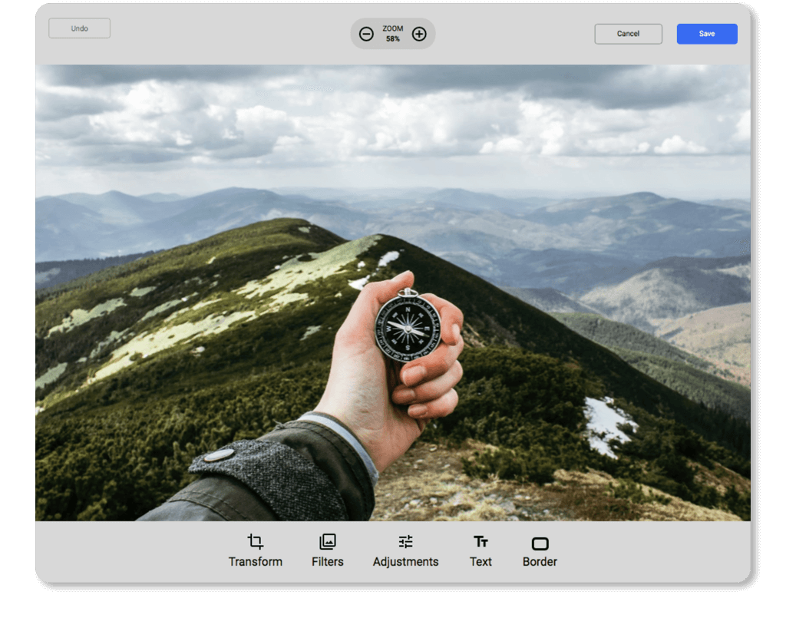The height and width of the screenshot is (618, 786).
Task: Switch to the Filters section
Action: tap(327, 562)
